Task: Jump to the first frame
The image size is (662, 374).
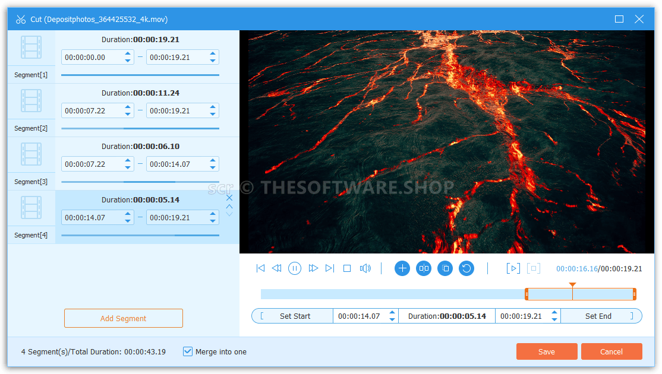Action: click(260, 268)
